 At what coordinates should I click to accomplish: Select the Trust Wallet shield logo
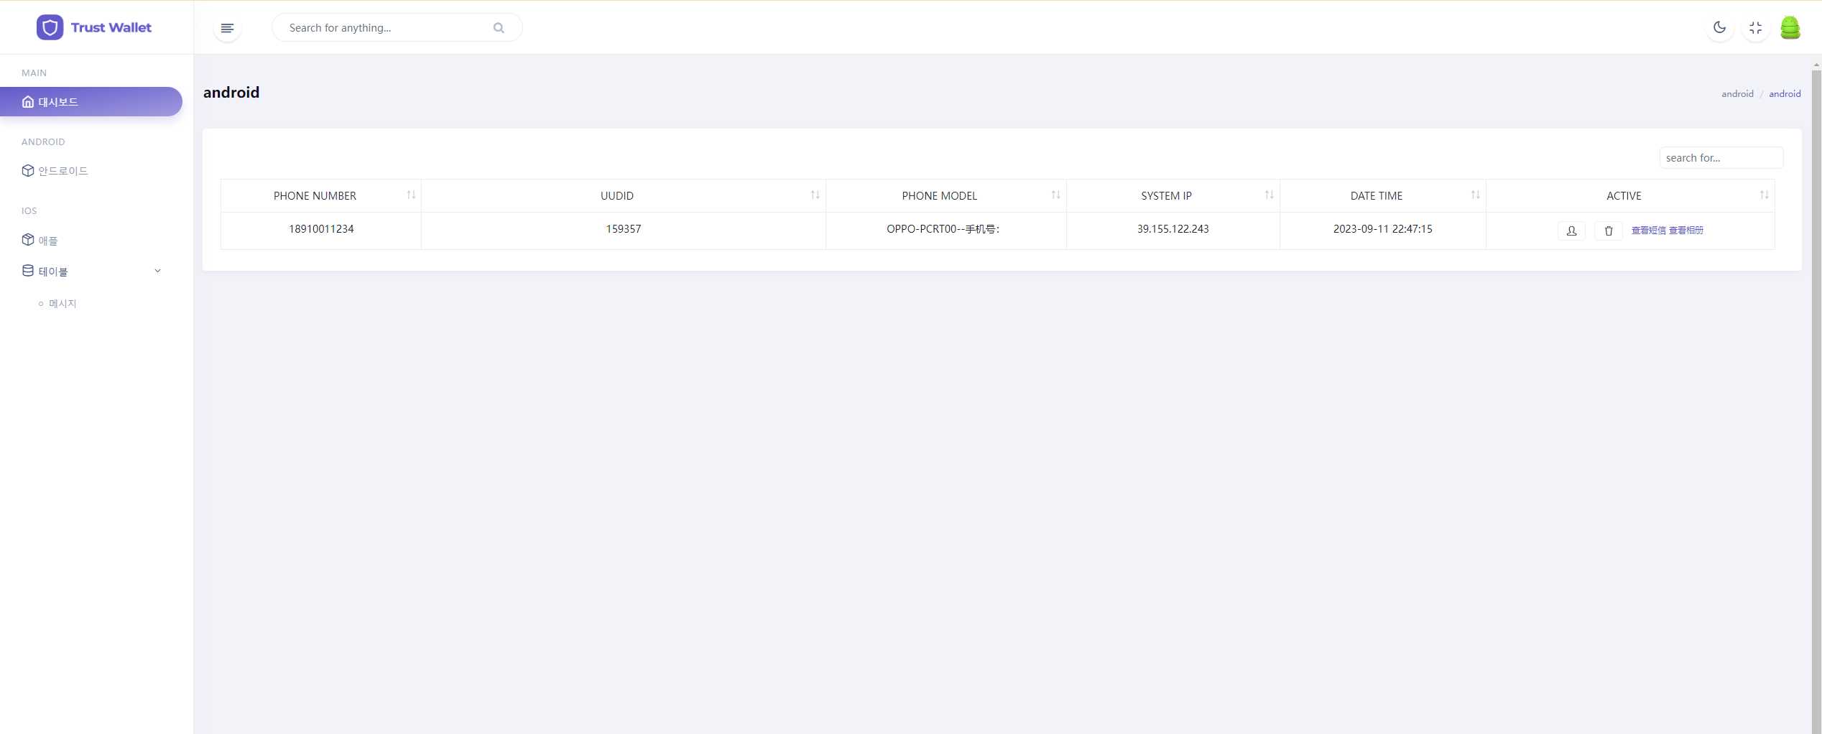pos(50,27)
